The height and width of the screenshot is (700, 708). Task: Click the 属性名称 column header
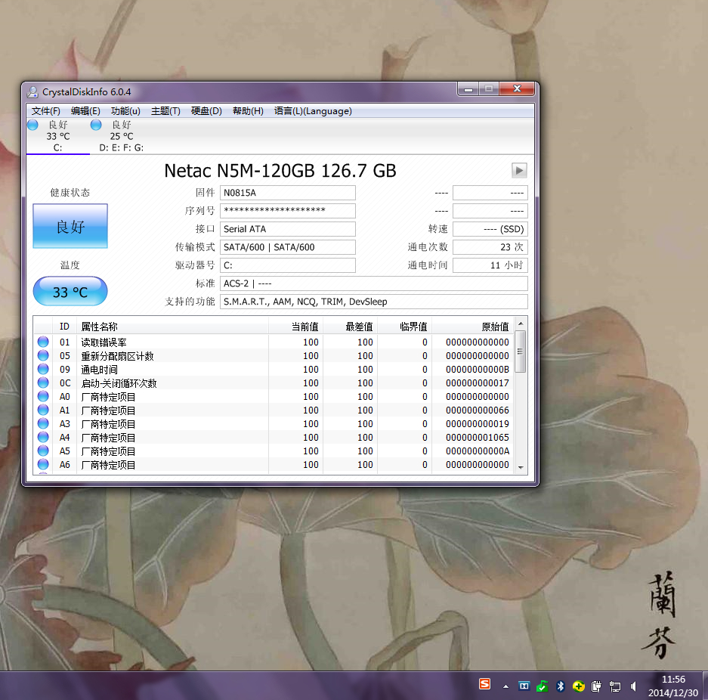(172, 327)
